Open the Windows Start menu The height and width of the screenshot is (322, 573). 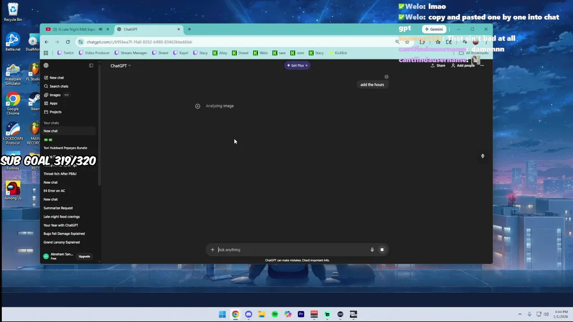coord(222,314)
